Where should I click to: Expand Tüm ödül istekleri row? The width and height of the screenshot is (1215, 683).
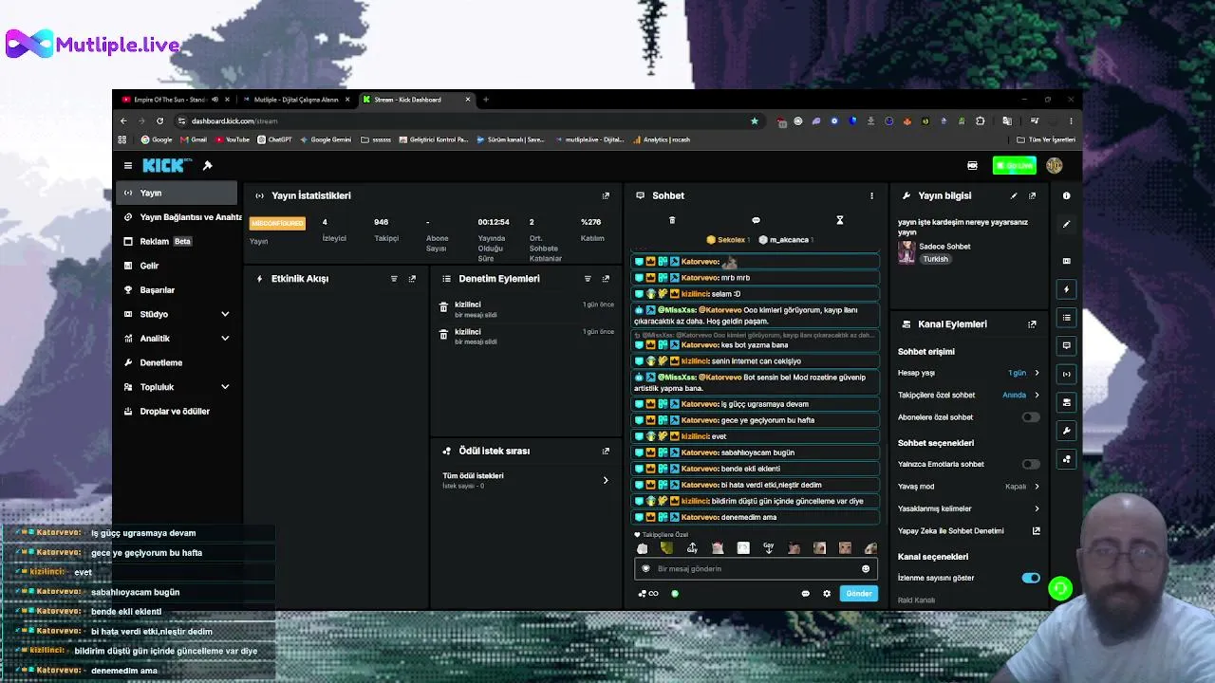point(526,480)
